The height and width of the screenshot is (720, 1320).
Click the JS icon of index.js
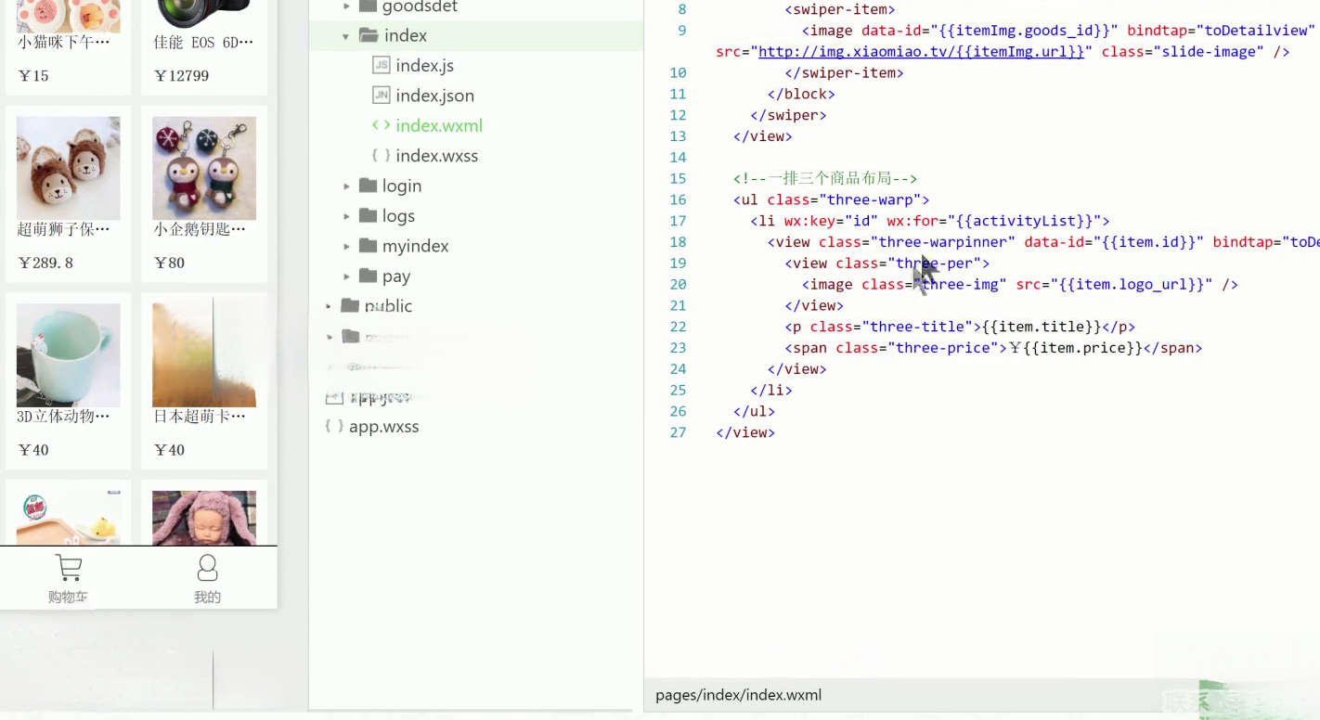(381, 65)
